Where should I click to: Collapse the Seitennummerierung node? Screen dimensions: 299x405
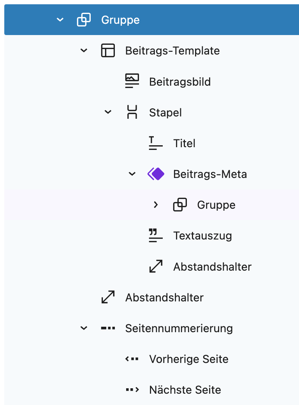coord(84,328)
